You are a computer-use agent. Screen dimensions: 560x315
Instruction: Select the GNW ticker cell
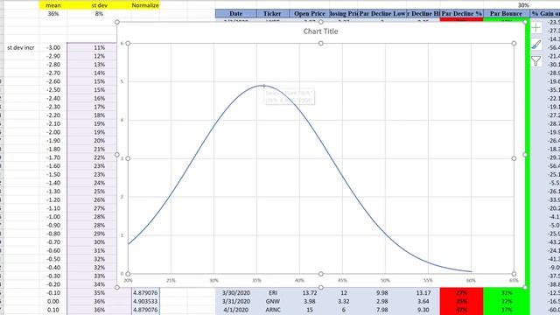point(272,301)
